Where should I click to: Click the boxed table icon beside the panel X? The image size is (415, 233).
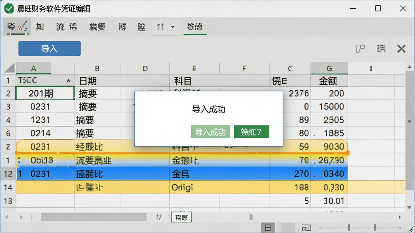[x=381, y=49]
